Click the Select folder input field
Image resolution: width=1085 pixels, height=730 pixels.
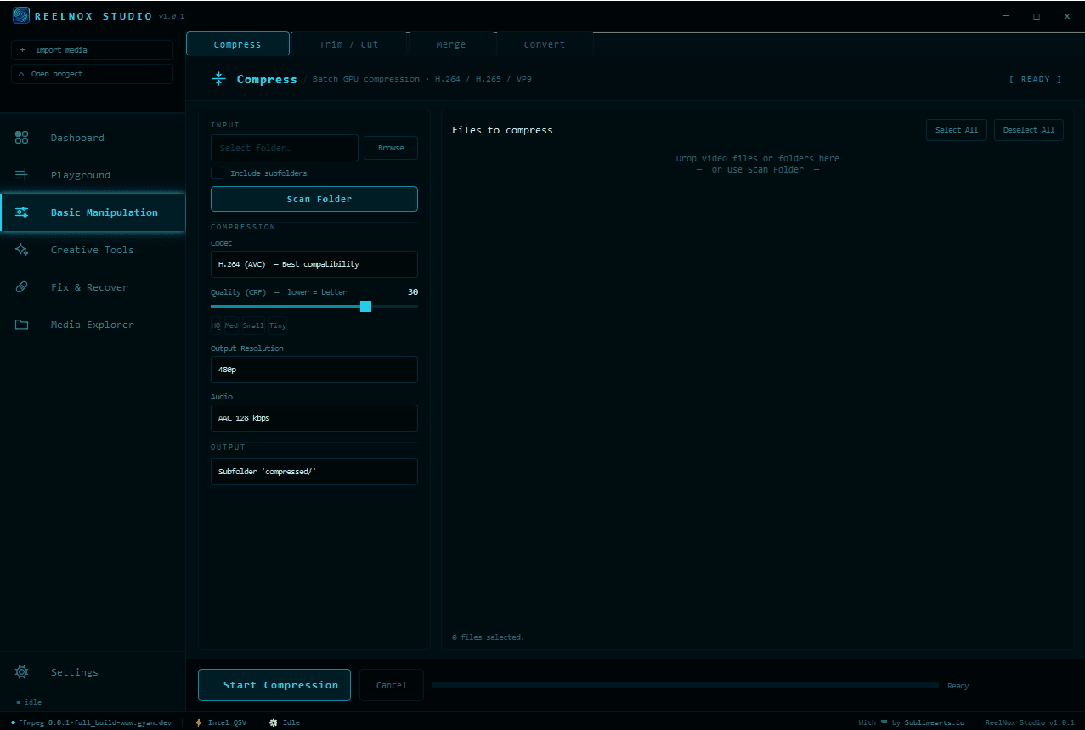point(285,148)
